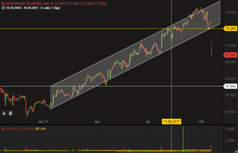Click the 50,000 price axis label

pyautogui.click(x=231, y=112)
